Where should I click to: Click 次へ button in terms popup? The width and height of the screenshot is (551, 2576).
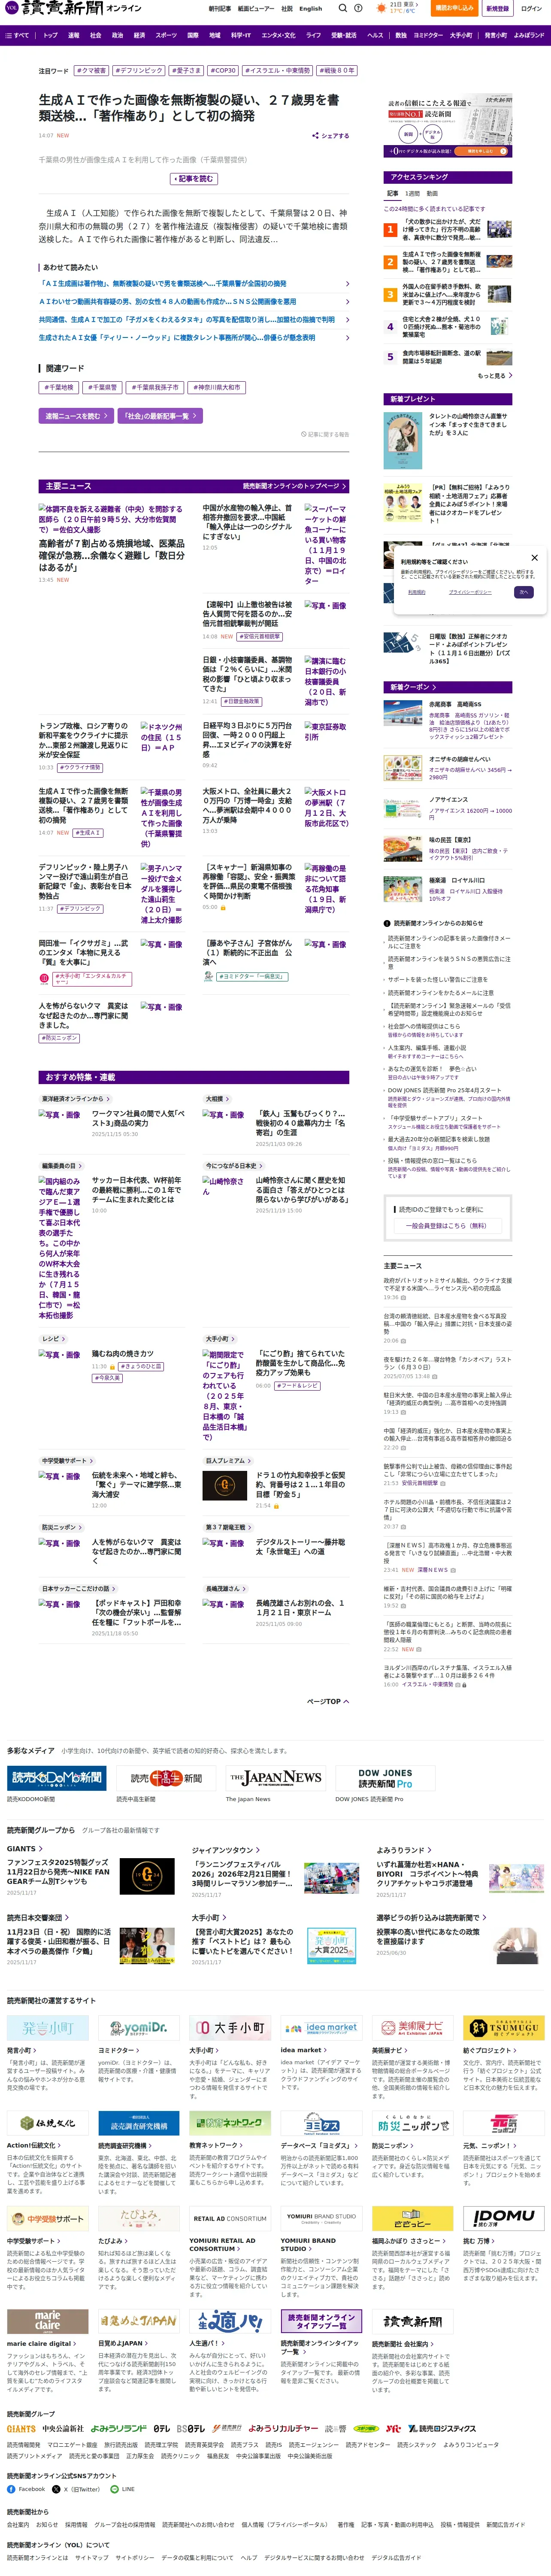523,592
